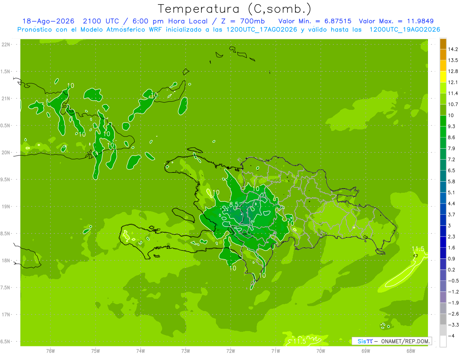Viewport: 461px width, 356px height.
Task: Click the "8.5" contour label on the map
Action: 234,204
